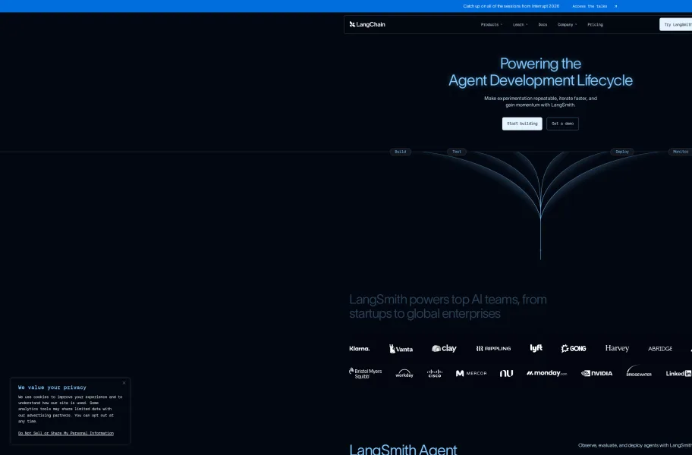Click the Nu logo

pos(506,373)
